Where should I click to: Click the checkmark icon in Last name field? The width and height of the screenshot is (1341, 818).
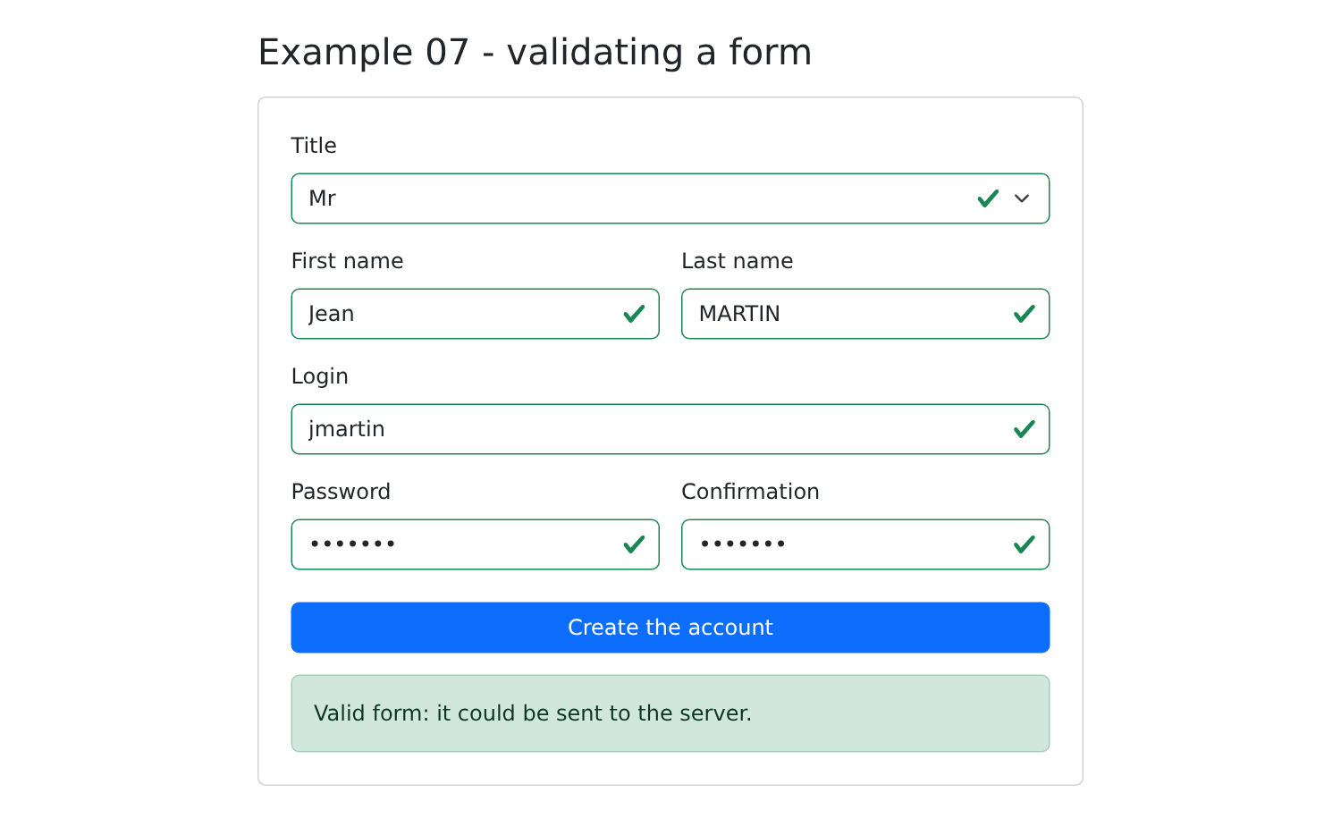1025,314
